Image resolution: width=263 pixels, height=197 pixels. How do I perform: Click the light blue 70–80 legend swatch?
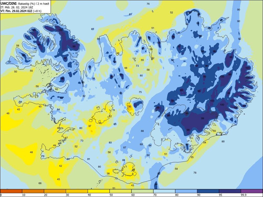tap(164, 191)
